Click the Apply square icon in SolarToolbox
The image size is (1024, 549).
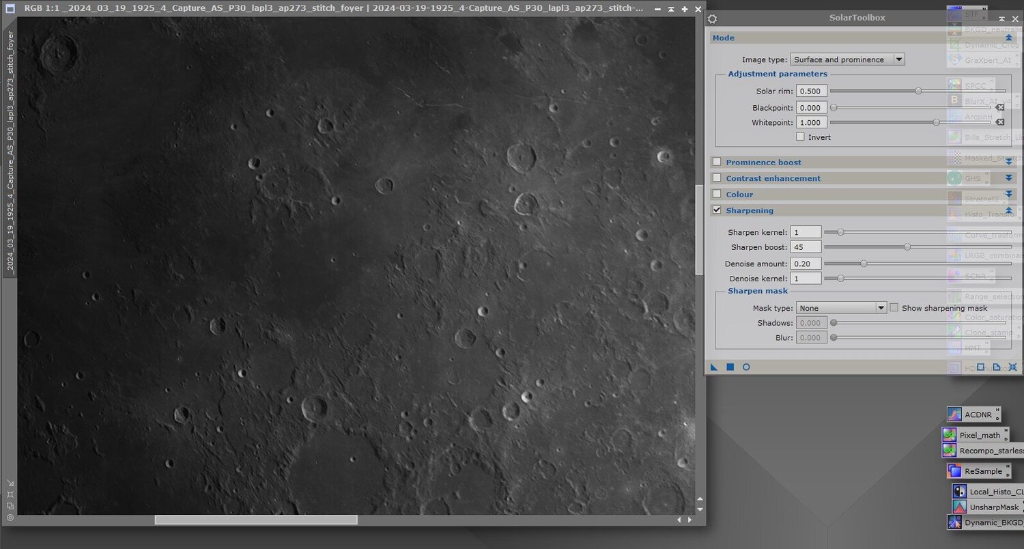coord(730,367)
